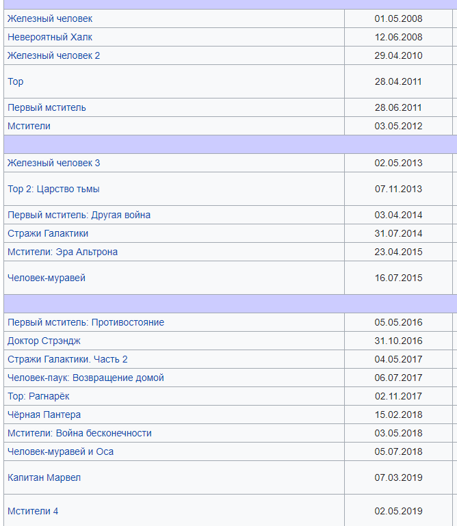This screenshot has height=526, width=457.
Task: Follow the Тор film link
Action: [x=16, y=81]
